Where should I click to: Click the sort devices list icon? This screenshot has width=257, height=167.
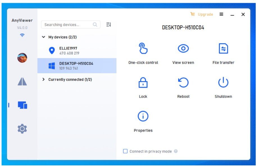tap(108, 25)
